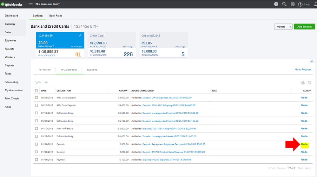Print the transaction list
This screenshot has width=317, height=177.
[303, 83]
